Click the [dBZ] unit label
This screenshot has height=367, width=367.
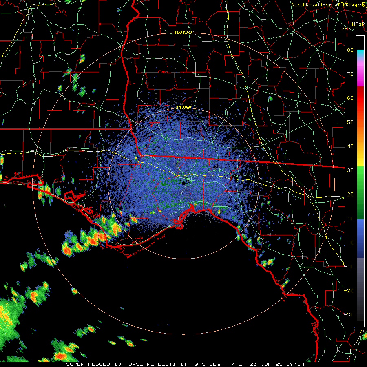(347, 28)
